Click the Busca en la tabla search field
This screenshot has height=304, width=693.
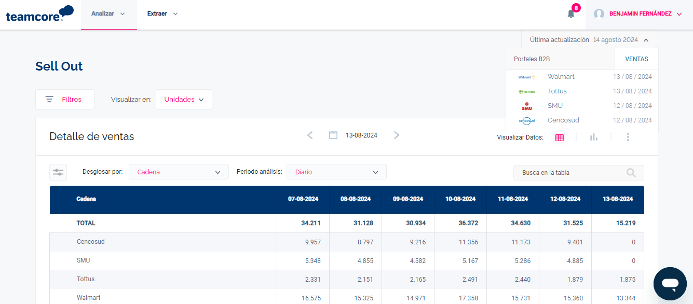pyautogui.click(x=571, y=173)
